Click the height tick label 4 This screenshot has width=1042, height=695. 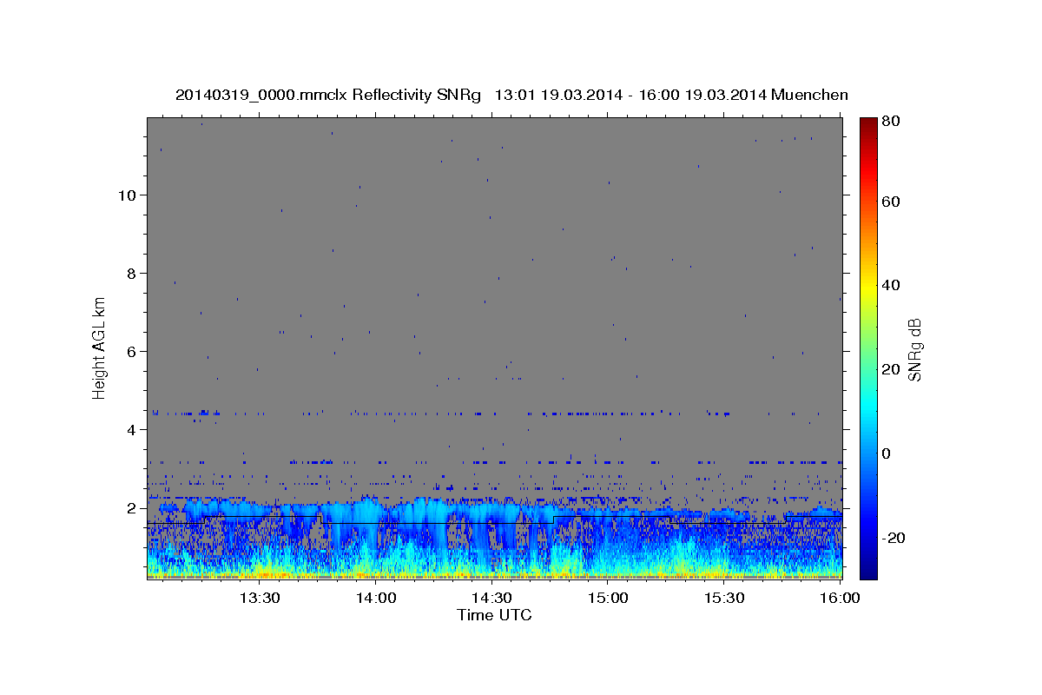[131, 430]
